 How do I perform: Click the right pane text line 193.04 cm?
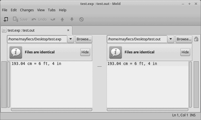click(132, 64)
